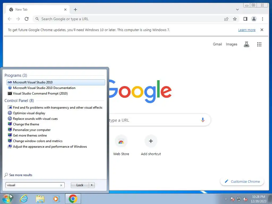Open Find and fix transparency problems
The width and height of the screenshot is (272, 204).
[x=56, y=108]
